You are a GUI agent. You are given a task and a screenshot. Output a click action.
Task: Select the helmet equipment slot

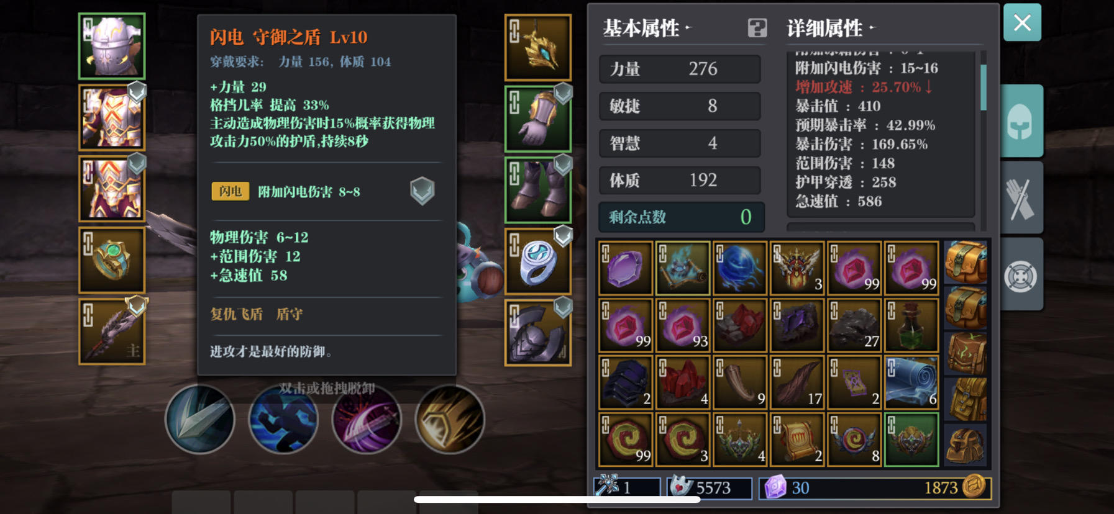point(112,46)
